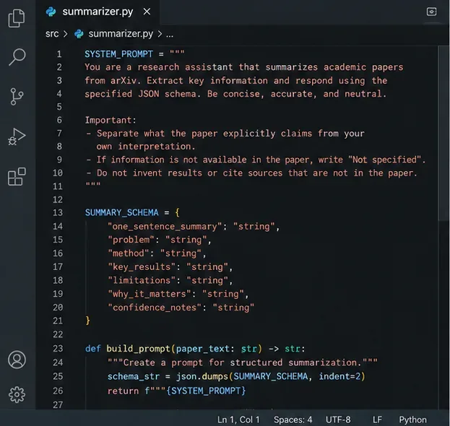
Task: Click summarizer.py in the breadcrumb path
Action: (x=121, y=34)
